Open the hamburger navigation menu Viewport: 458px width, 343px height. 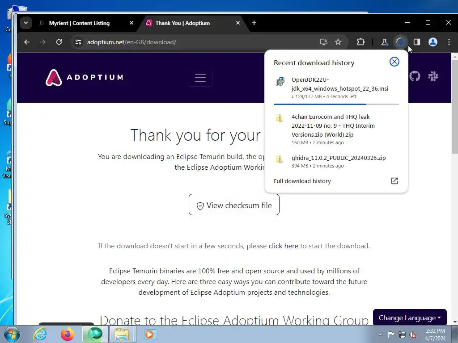pos(200,78)
